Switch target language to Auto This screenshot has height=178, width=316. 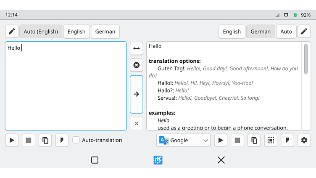286,32
